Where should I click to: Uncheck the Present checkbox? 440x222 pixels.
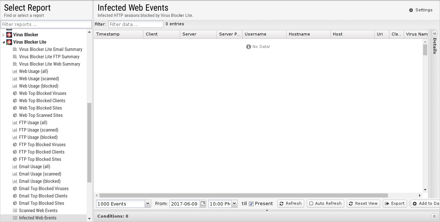(x=251, y=204)
